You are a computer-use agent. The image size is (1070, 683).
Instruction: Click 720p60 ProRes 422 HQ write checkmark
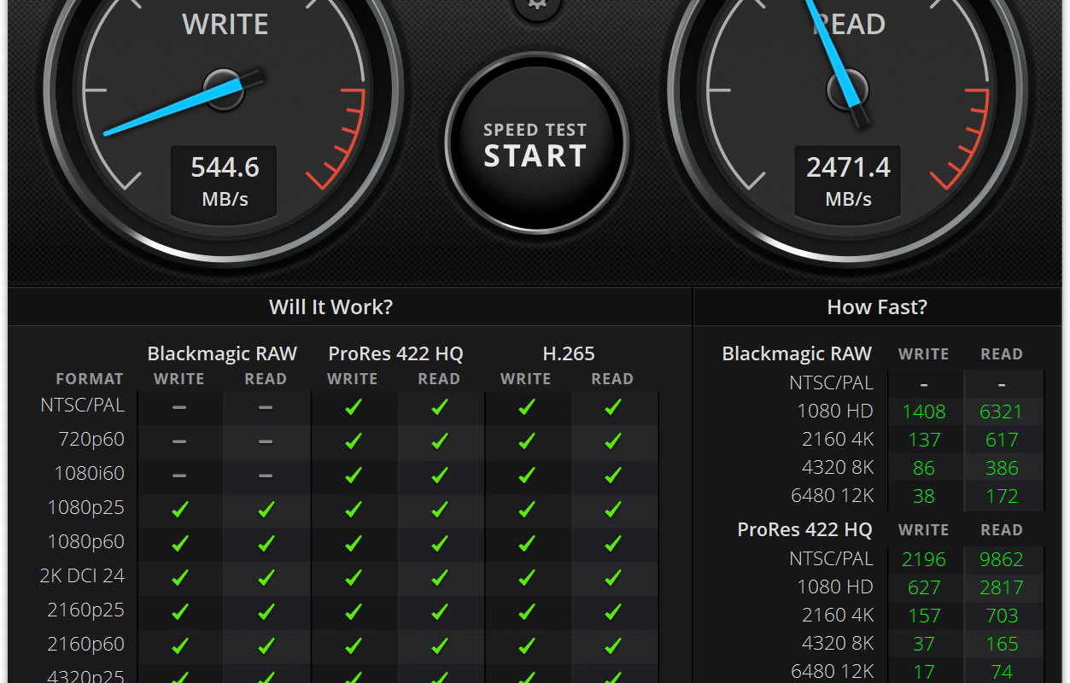pyautogui.click(x=354, y=441)
